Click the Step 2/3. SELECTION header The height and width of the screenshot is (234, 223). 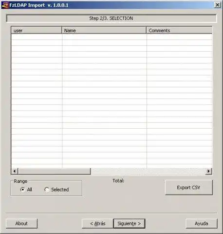(111, 19)
